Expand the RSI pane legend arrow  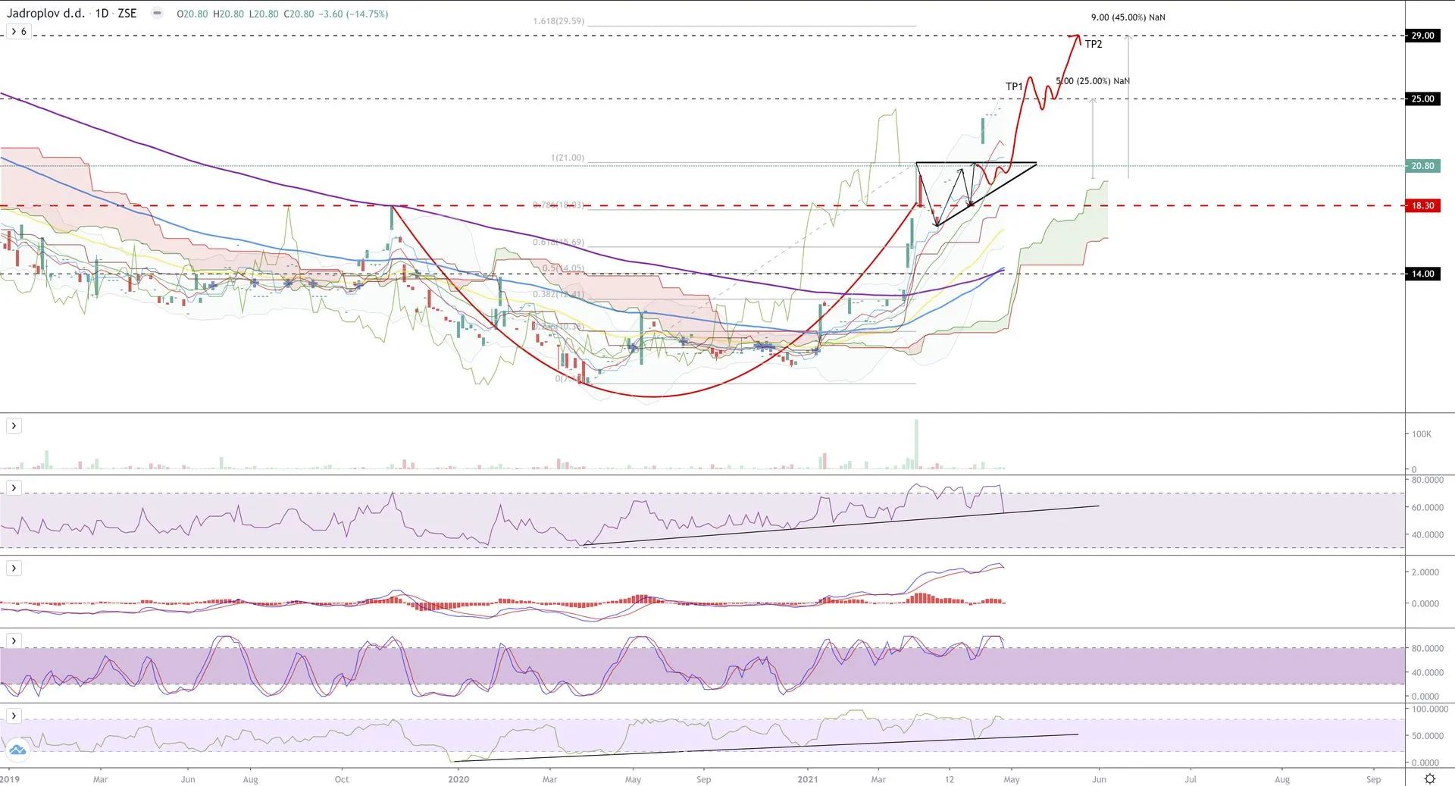14,487
